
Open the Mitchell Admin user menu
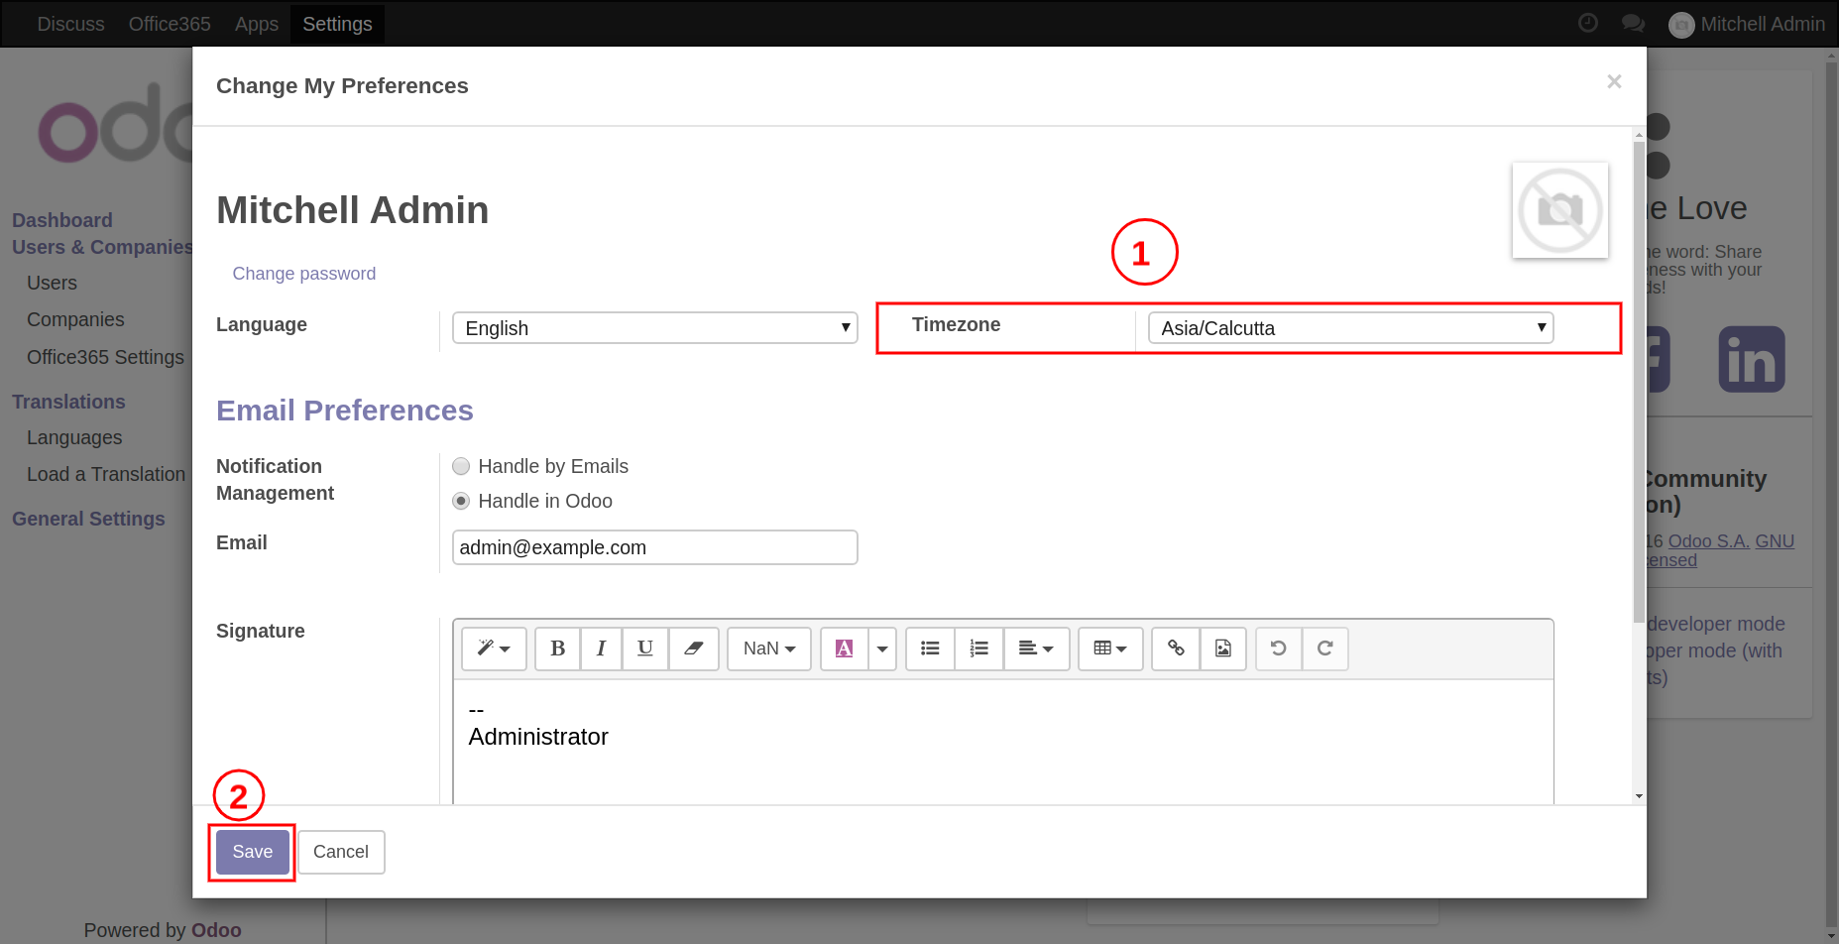pyautogui.click(x=1747, y=24)
